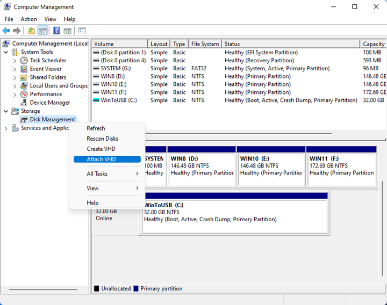
Task: Click the Back arrow toolbar icon
Action: [6, 31]
